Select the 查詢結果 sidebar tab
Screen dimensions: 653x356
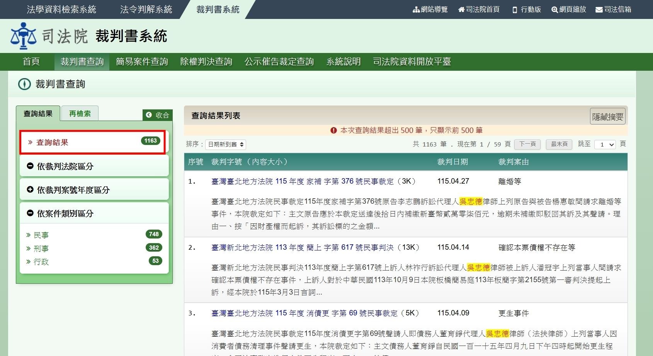coord(38,114)
